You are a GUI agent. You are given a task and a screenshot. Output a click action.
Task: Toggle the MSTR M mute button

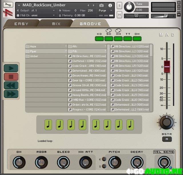[166, 139]
